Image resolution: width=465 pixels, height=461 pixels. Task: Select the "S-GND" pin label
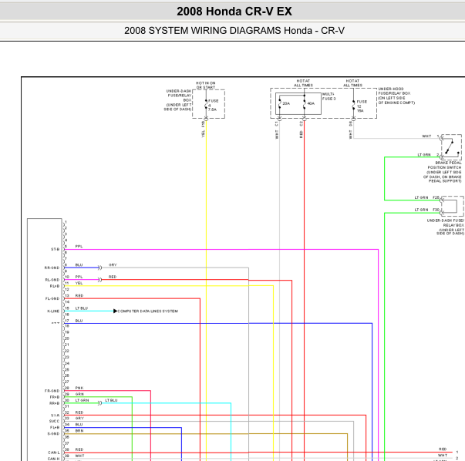(53, 434)
